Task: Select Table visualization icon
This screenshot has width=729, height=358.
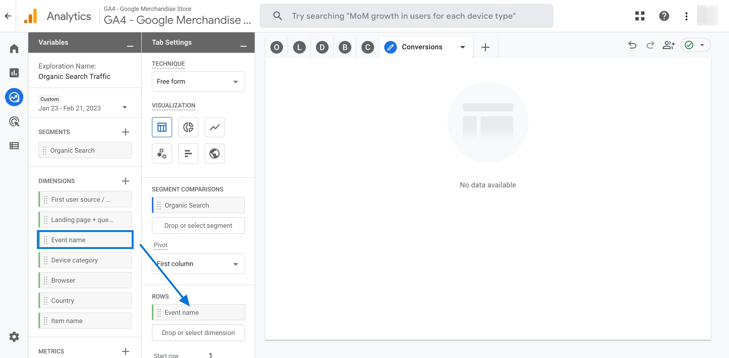Action: pos(162,127)
